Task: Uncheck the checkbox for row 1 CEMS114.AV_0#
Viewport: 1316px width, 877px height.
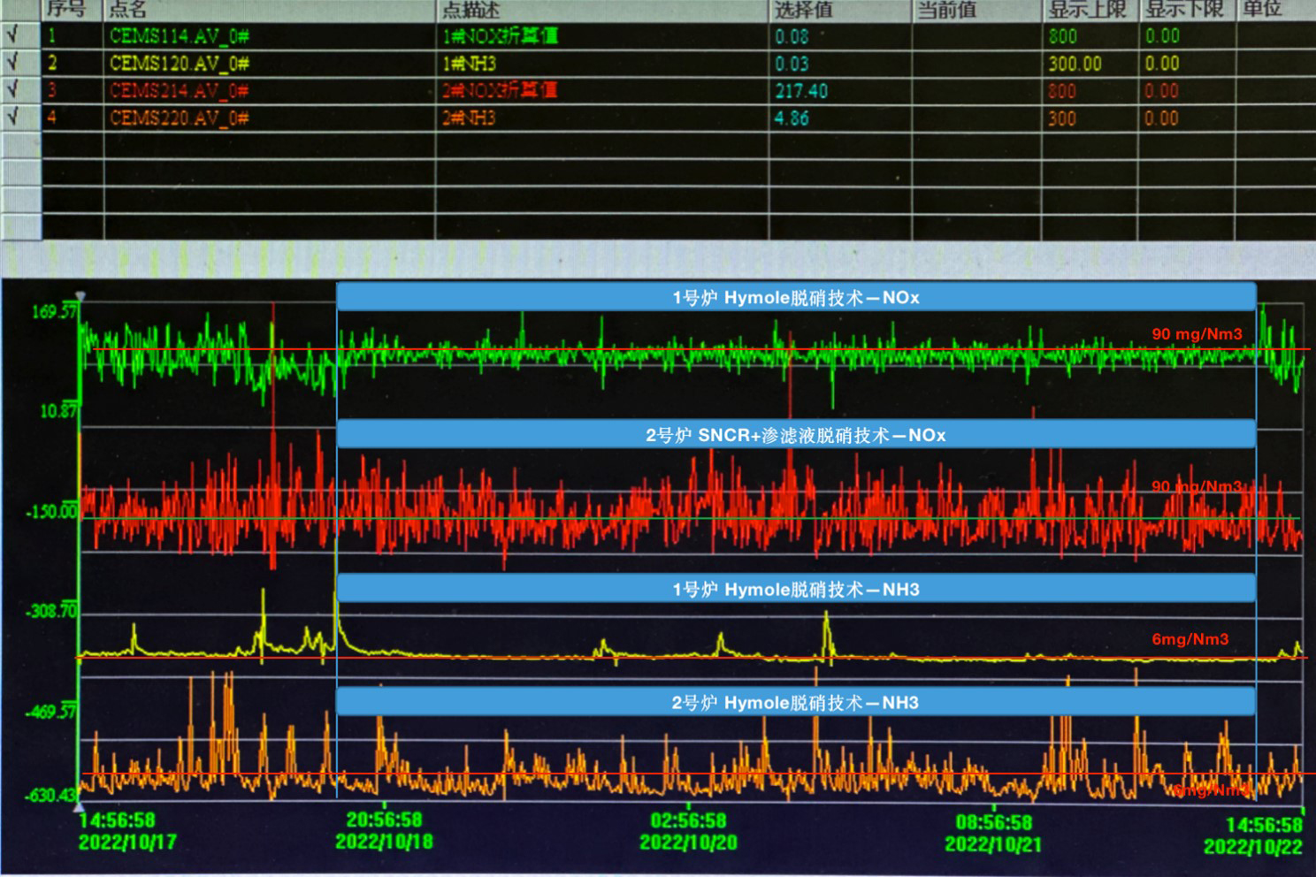Action: pyautogui.click(x=13, y=36)
